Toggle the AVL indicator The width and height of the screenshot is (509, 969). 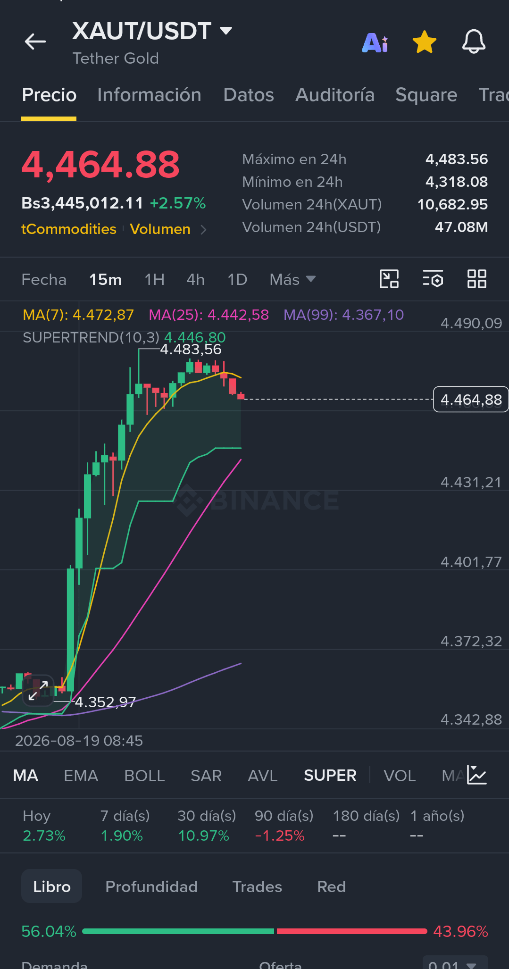(x=263, y=776)
